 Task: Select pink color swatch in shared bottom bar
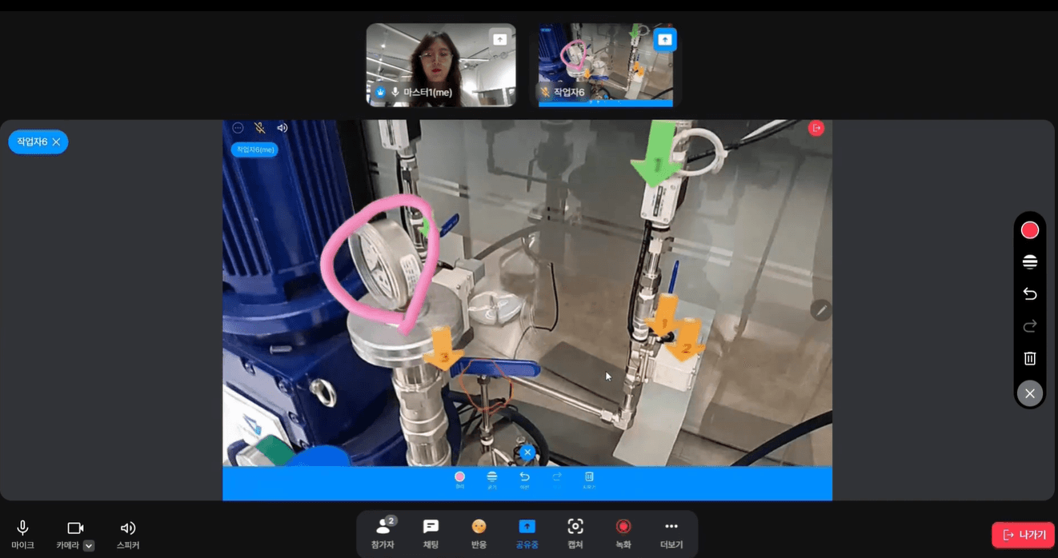click(459, 479)
